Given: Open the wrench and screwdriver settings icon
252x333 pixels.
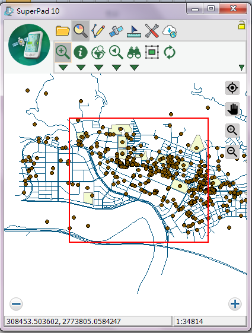Looking at the screenshot, I should pyautogui.click(x=152, y=31).
